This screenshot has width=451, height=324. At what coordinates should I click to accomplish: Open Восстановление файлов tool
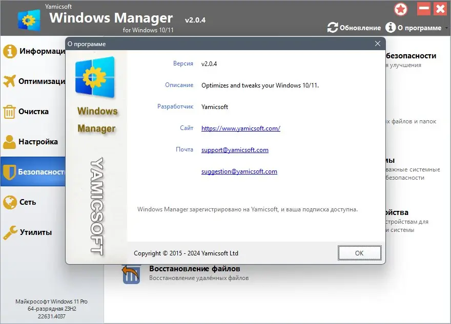(194, 269)
